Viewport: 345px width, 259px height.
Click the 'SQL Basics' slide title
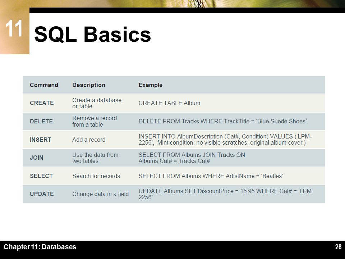coord(92,35)
